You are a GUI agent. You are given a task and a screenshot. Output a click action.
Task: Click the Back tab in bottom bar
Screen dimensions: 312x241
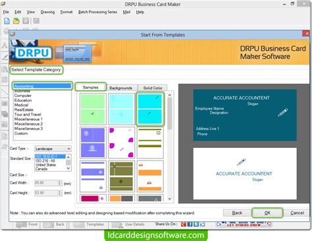coord(55,224)
